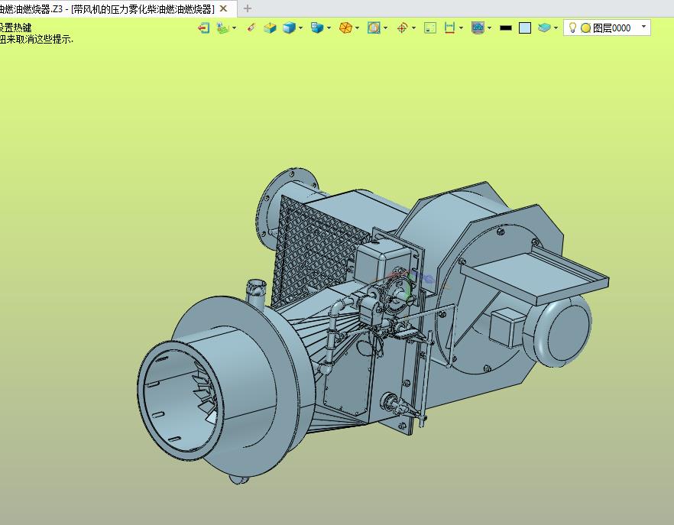The width and height of the screenshot is (674, 525).
Task: Click the framed section view icon
Action: (x=374, y=28)
